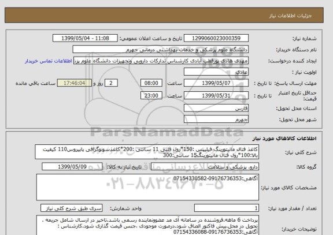
Task: Click the label تاریخ و ساعت اعلان عمومی
Action: point(151,39)
